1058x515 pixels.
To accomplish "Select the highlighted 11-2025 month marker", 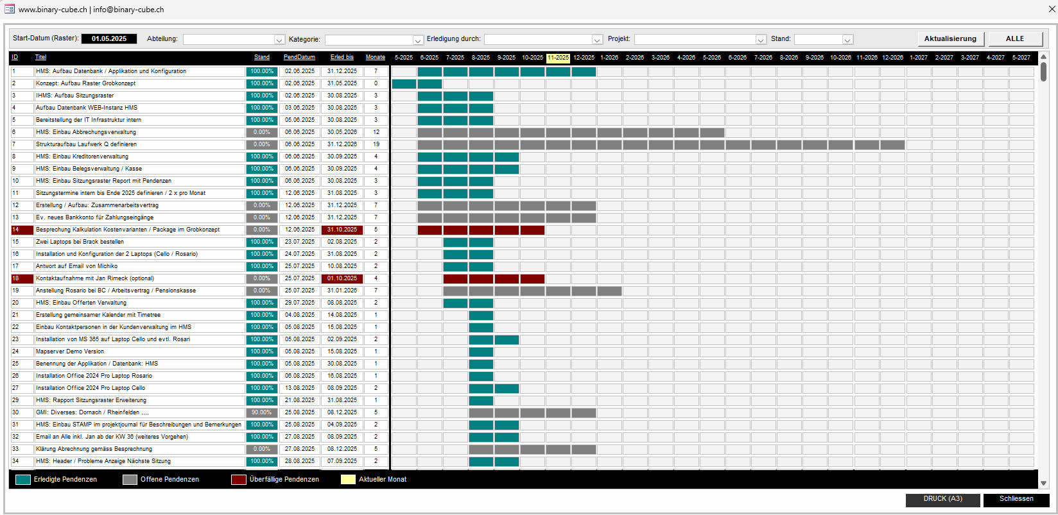I will 558,58.
